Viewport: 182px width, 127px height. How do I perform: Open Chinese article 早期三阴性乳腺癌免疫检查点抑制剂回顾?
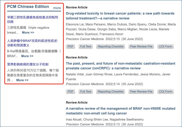[x=32, y=19]
